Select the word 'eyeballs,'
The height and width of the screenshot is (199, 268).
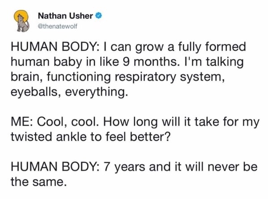[34, 92]
